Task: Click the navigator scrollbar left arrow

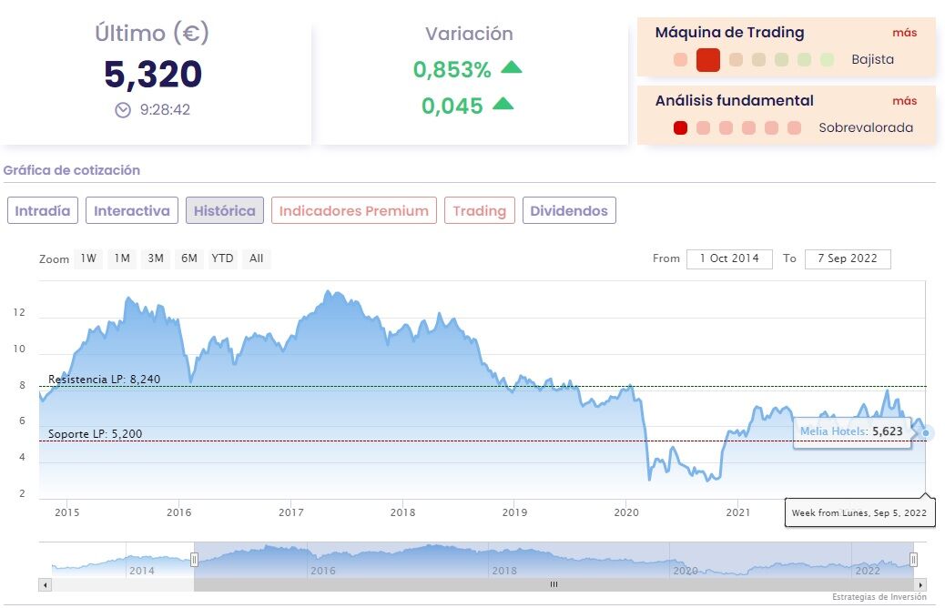Action: coord(44,584)
